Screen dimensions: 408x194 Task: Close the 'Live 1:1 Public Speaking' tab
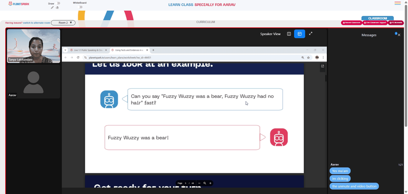tap(106, 50)
